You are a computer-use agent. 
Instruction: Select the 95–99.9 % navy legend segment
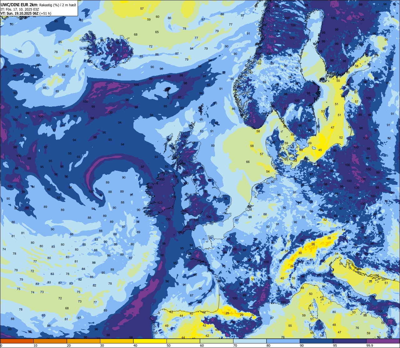pyautogui.click(x=350, y=341)
